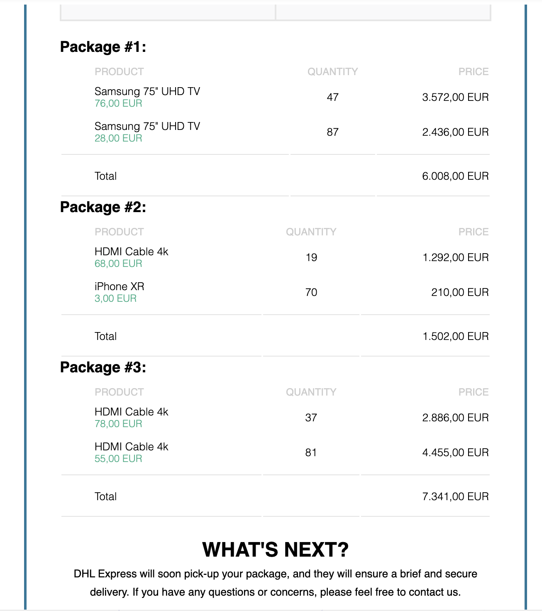Click the 4.455,00 EUR line price
The image size is (542, 611).
pyautogui.click(x=455, y=453)
